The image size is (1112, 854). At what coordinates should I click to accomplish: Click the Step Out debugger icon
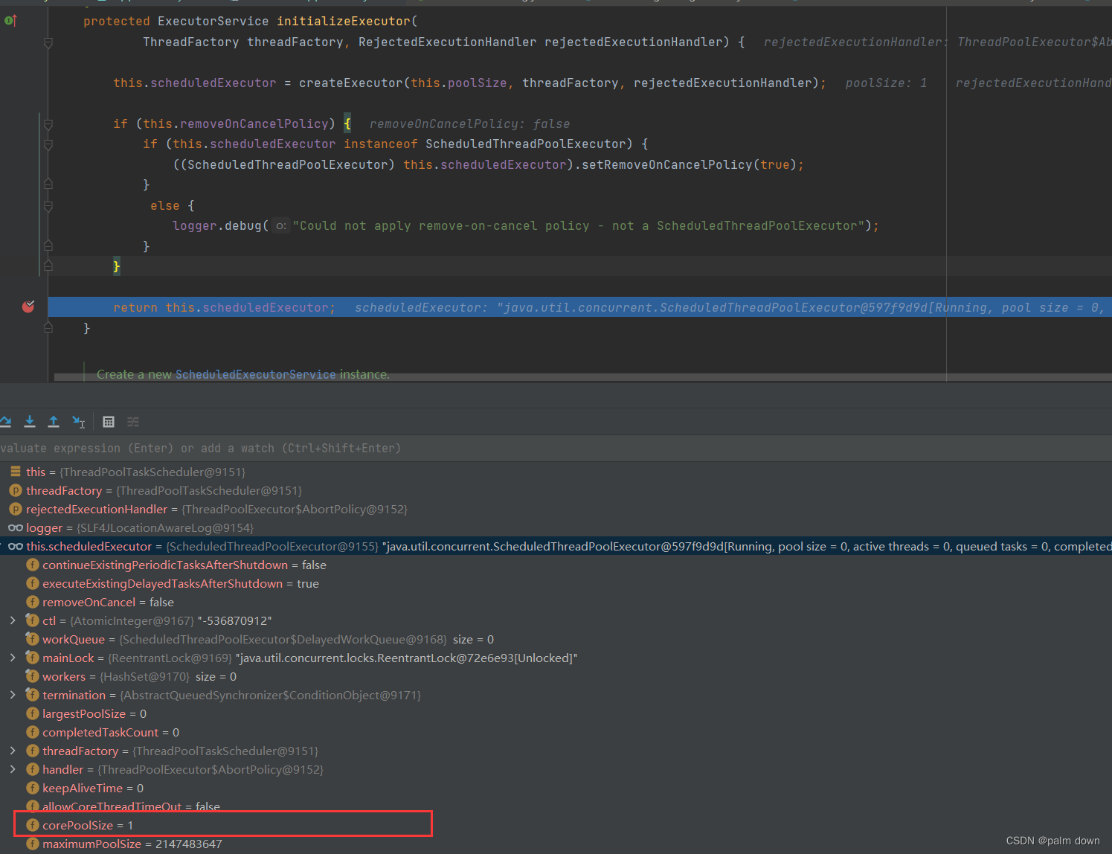pos(54,422)
